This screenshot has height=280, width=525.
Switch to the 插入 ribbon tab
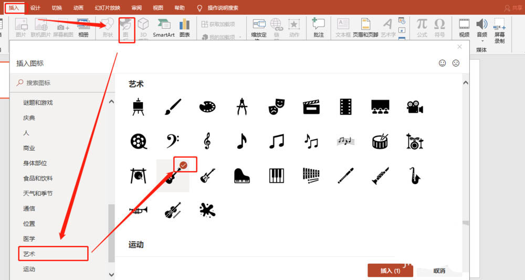14,8
